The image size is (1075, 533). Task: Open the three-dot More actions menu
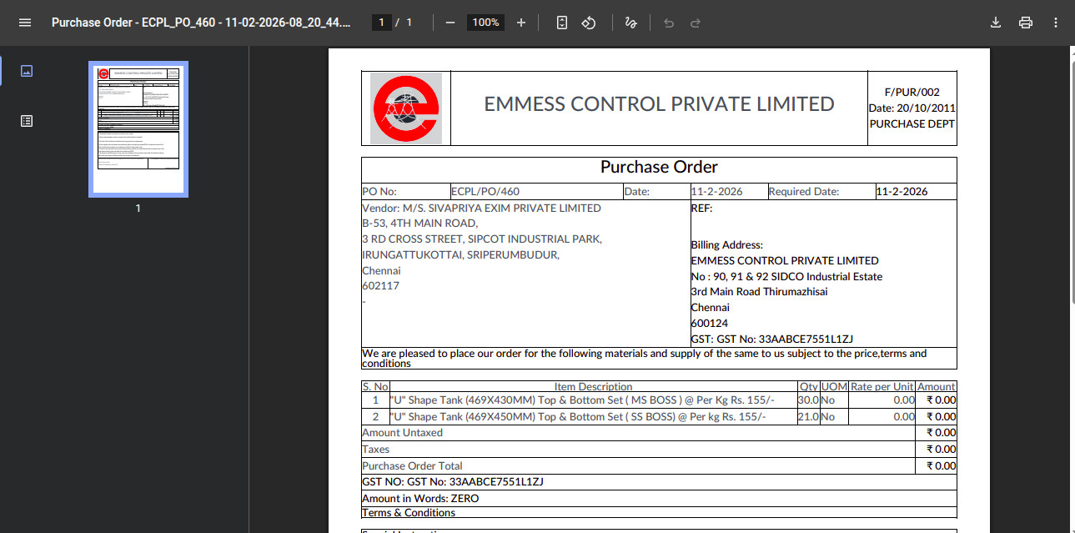point(1056,23)
